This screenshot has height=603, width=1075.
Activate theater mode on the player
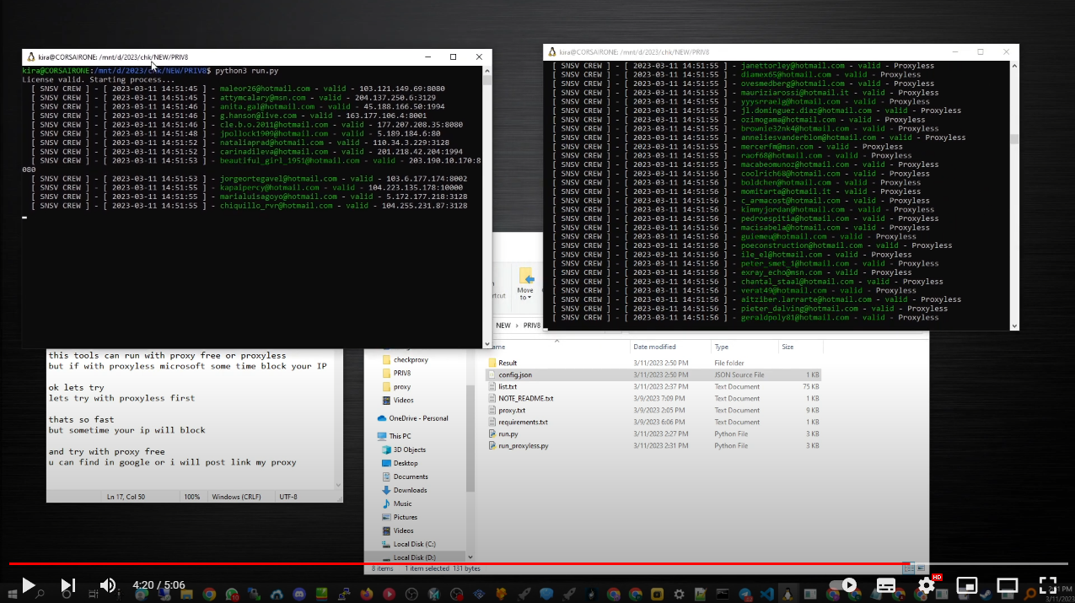point(1007,584)
